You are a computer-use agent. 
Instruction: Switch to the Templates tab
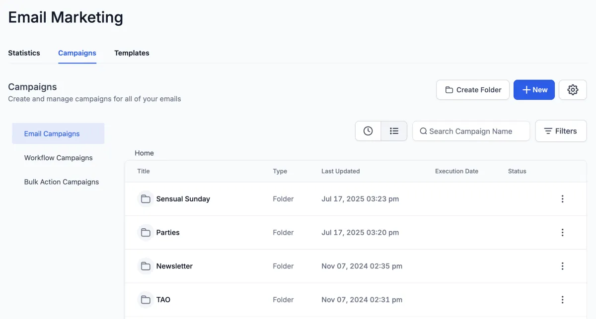pos(132,53)
